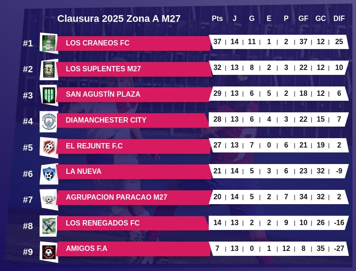356x271 pixels.
Task: Select Los Renegados FC goal difference -16
Action: 339,223
